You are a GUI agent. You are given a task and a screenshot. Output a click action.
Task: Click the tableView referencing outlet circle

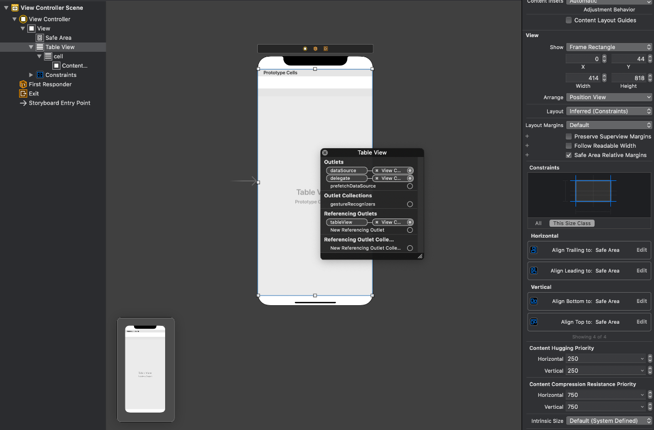pyautogui.click(x=410, y=222)
